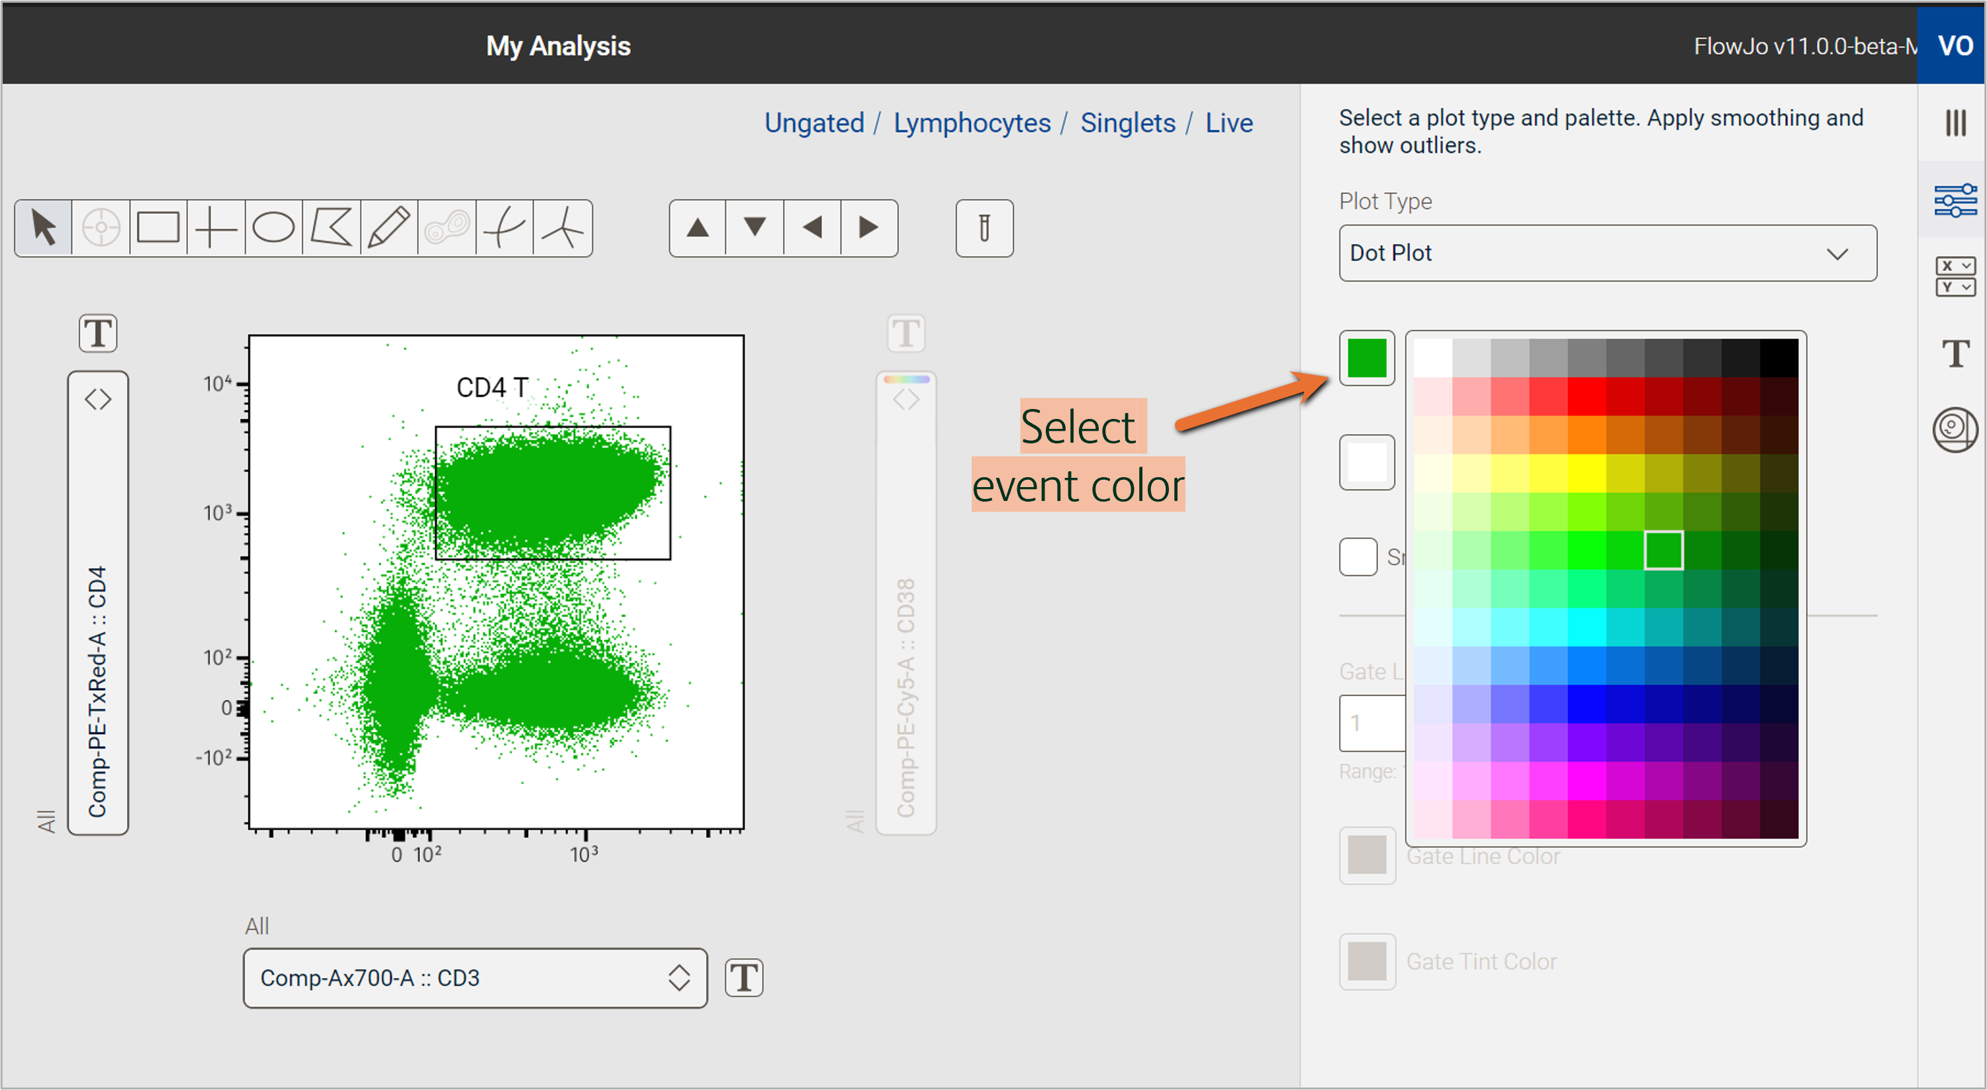1987x1090 pixels.
Task: Click the T annotation icon above the CD4 plot
Action: pos(97,334)
